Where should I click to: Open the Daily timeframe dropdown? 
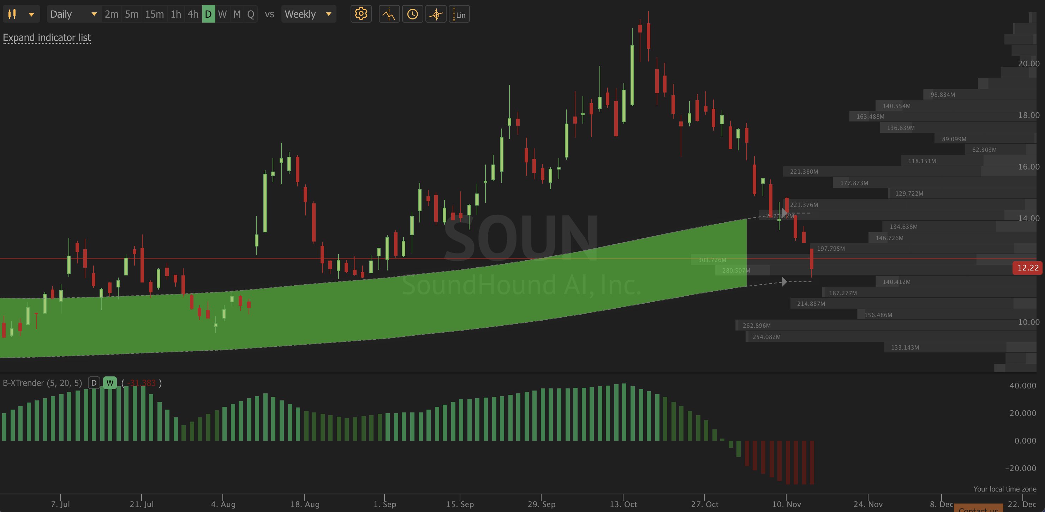coord(73,14)
